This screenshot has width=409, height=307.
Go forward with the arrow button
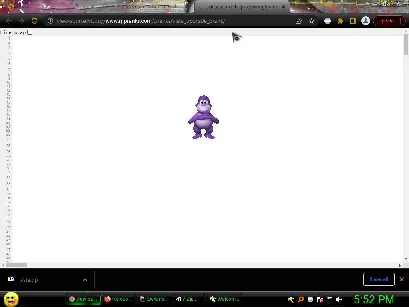[22, 21]
